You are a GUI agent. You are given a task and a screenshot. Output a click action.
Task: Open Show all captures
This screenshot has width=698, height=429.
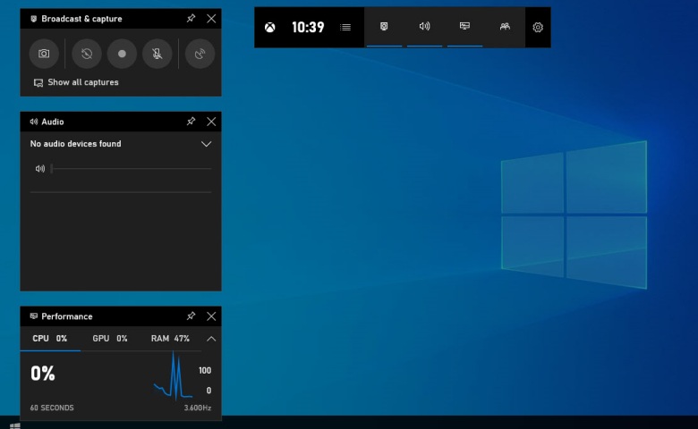76,82
